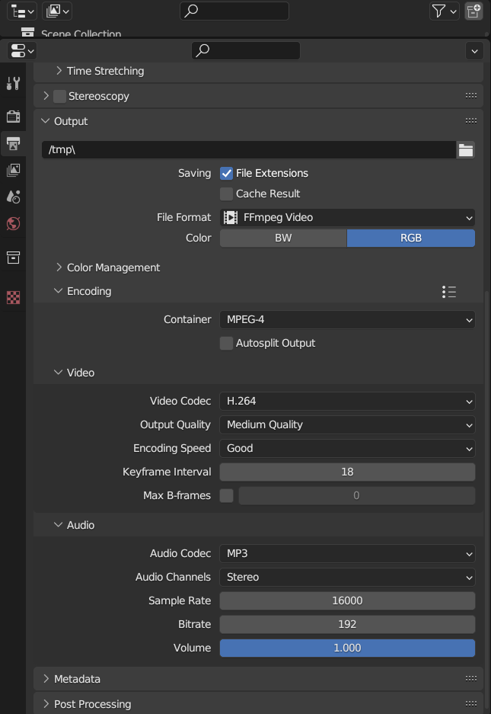Open the editor type selector menu
Image resolution: width=491 pixels, height=714 pixels.
click(21, 50)
